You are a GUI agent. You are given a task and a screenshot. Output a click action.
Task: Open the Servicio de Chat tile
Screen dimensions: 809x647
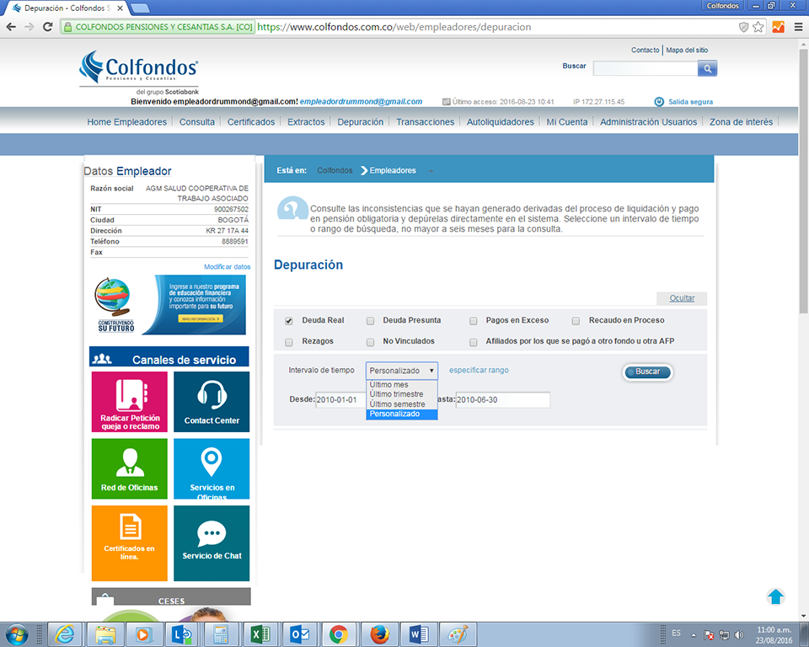(212, 543)
